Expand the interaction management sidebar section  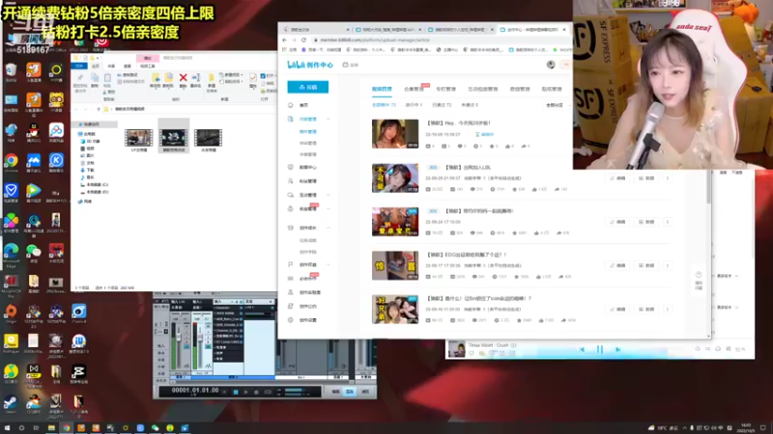pos(329,195)
